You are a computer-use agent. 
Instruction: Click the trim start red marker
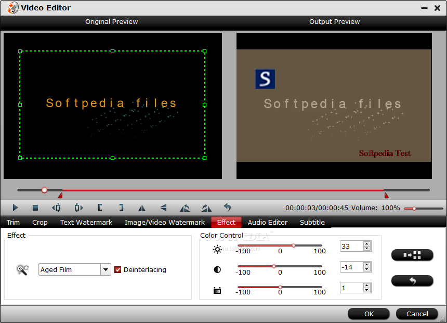60,196
